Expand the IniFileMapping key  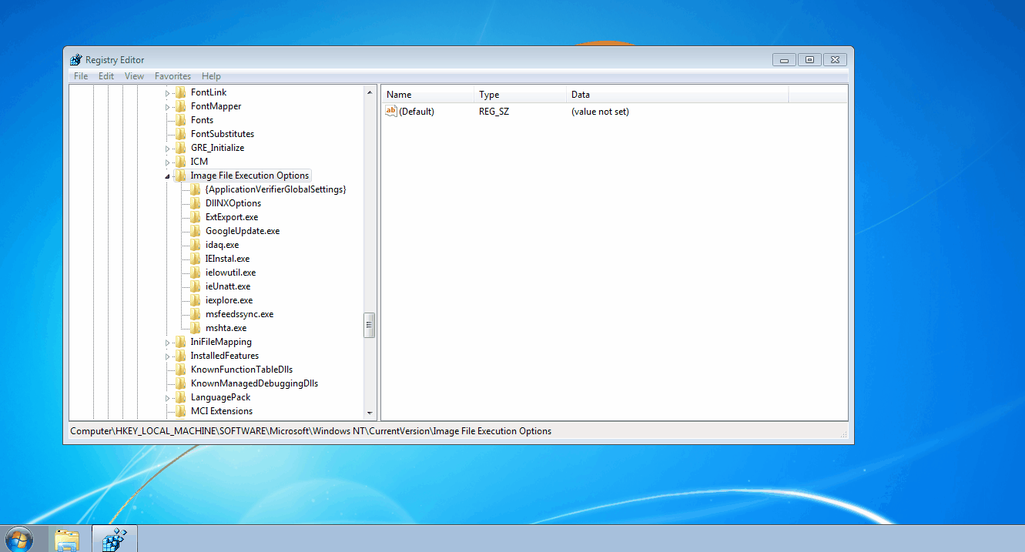[168, 343]
